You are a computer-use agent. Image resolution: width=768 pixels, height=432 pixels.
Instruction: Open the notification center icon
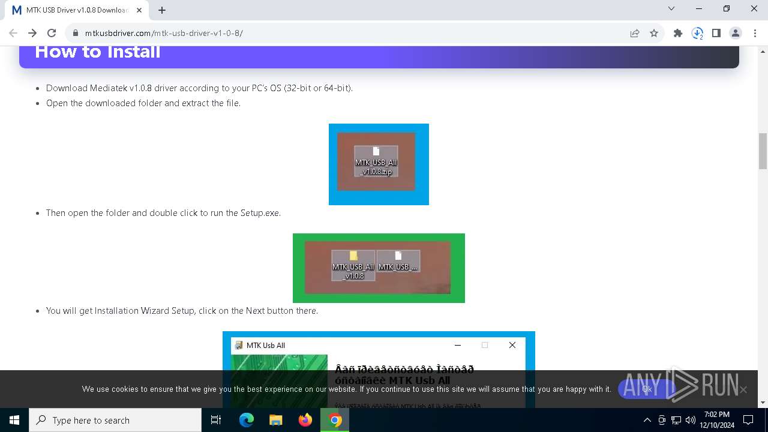coord(748,420)
